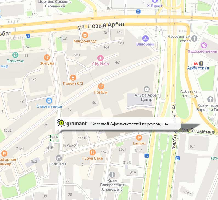Click the Lambic restaurant icon
Image resolution: width=218 pixels, height=200 pixels.
(x=139, y=138)
